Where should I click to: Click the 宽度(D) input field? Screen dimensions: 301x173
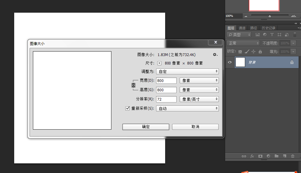[166, 80]
